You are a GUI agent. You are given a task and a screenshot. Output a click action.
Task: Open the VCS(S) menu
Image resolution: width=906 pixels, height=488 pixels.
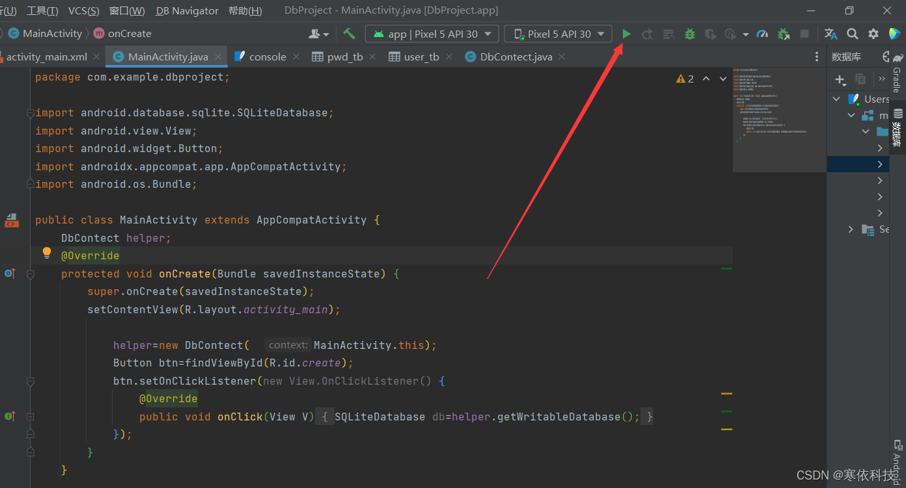coord(84,10)
